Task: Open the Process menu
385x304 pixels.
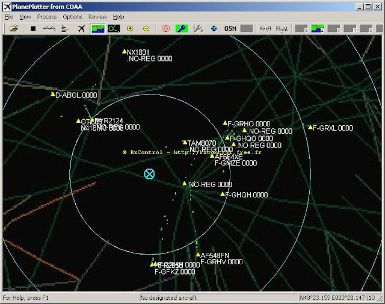Action: pyautogui.click(x=47, y=17)
